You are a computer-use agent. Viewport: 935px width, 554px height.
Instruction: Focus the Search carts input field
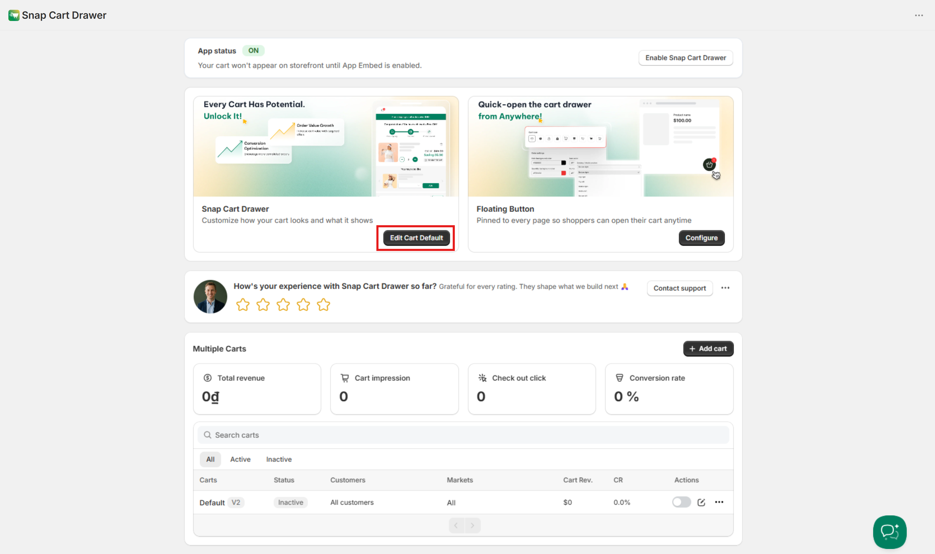[x=463, y=435]
